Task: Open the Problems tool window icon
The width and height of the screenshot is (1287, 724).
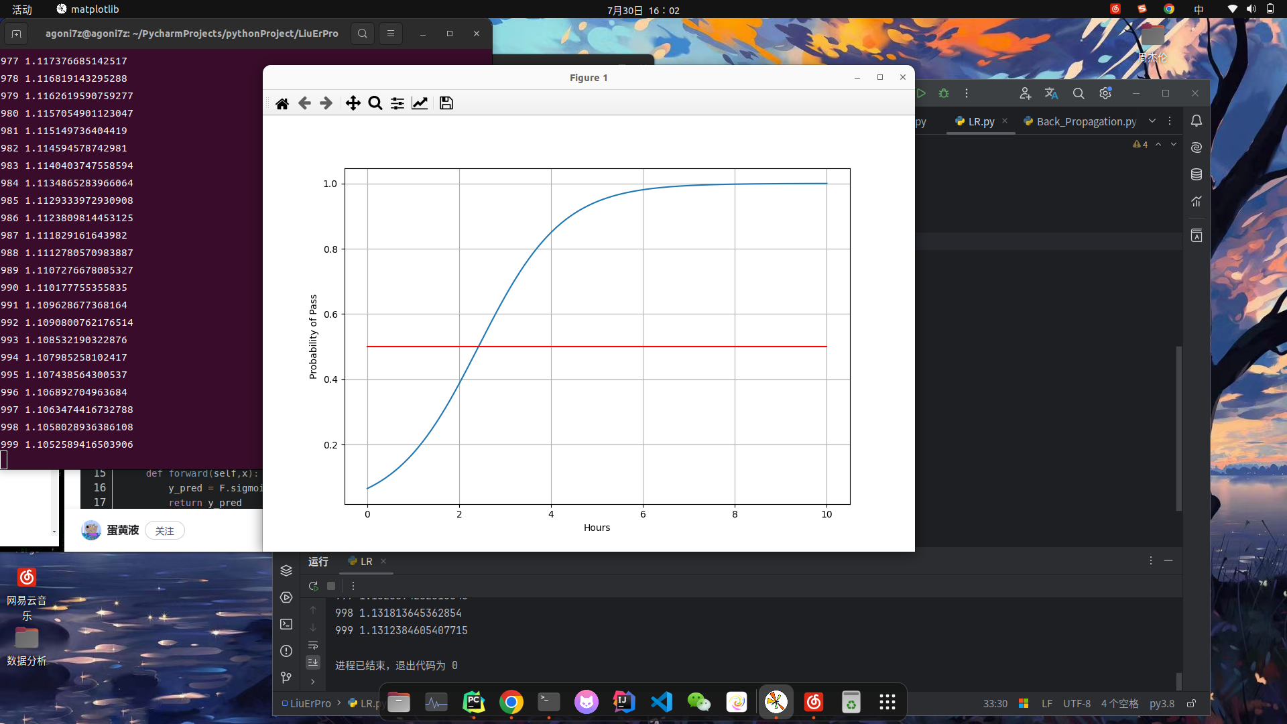Action: pyautogui.click(x=286, y=651)
